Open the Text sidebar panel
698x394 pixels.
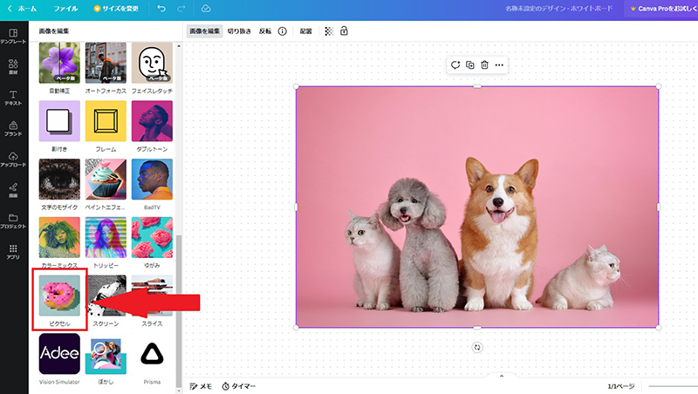(x=13, y=98)
